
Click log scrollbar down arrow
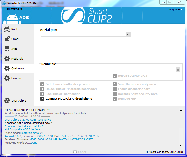click(x=181, y=145)
